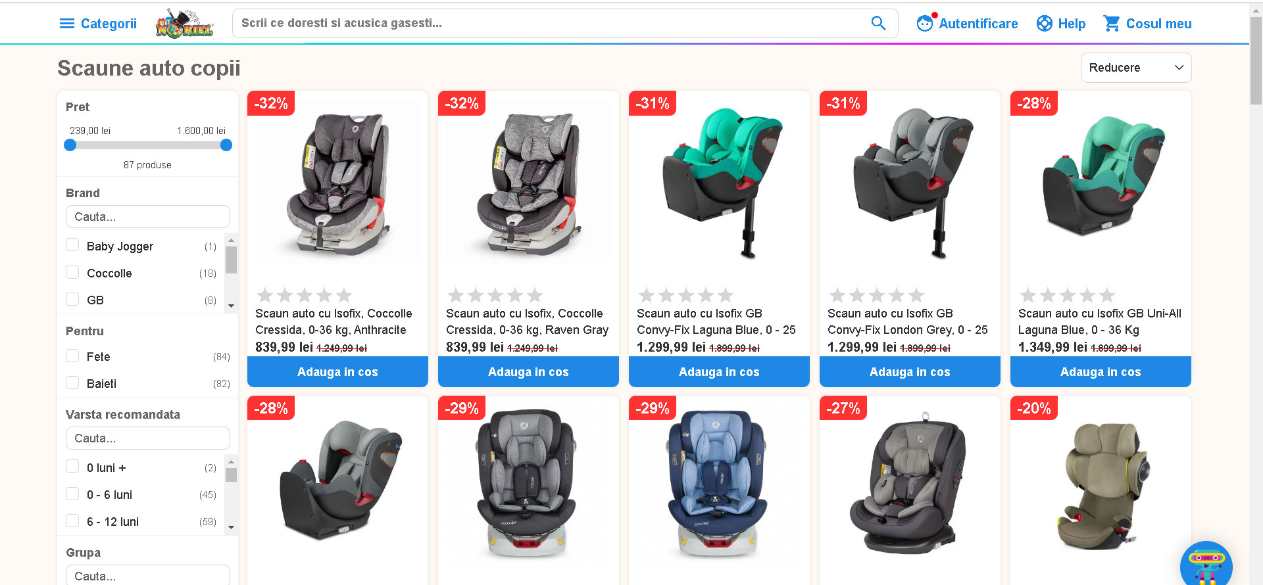Screen dimensions: 1263x585
Task: Click the Autentificare user face icon
Action: coord(925,23)
